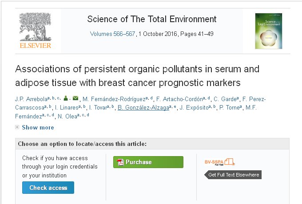Click the PDF icon on Purchase button

tap(120, 162)
